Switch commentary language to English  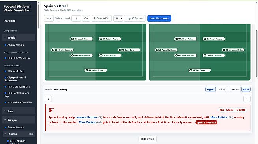click(210, 89)
